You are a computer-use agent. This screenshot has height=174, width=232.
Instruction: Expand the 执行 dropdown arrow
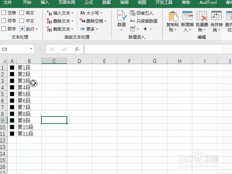37,29
